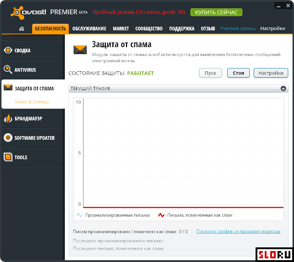
Task: Click the Последнее проанализированное письмо label
Action: click(x=118, y=241)
